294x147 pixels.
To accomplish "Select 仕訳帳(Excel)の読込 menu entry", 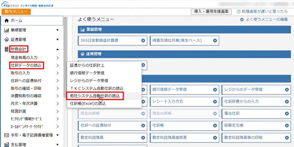I will (88, 103).
